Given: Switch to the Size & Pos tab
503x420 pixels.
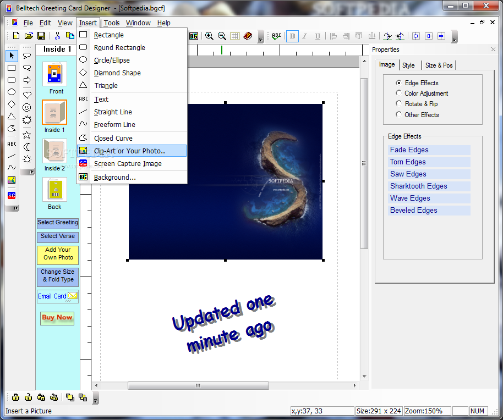Looking at the screenshot, I should (439, 65).
